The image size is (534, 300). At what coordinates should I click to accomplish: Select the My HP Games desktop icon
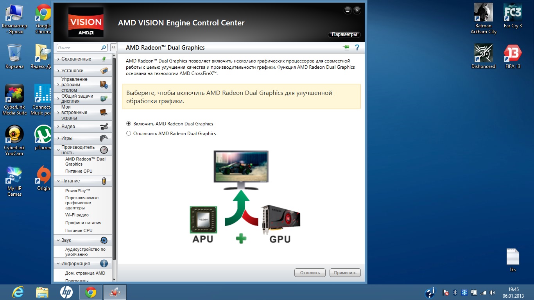[14, 182]
